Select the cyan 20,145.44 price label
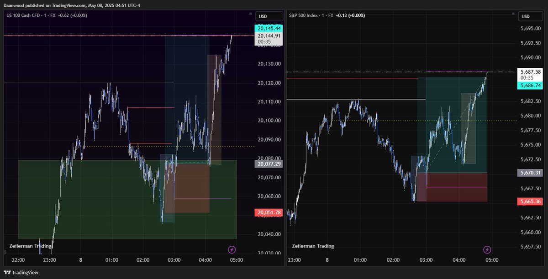This screenshot has width=548, height=279. pyautogui.click(x=269, y=28)
